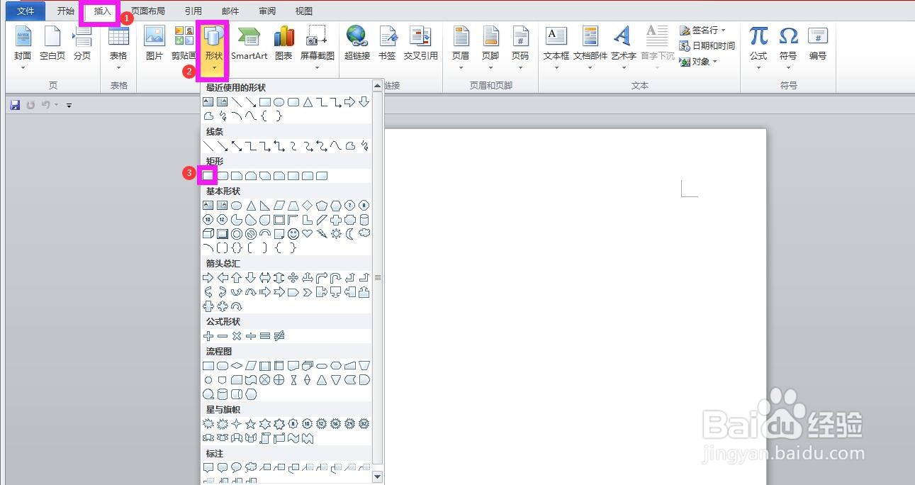Screen dimensions: 915x485
Task: Select the smiley face shape
Action: (294, 233)
